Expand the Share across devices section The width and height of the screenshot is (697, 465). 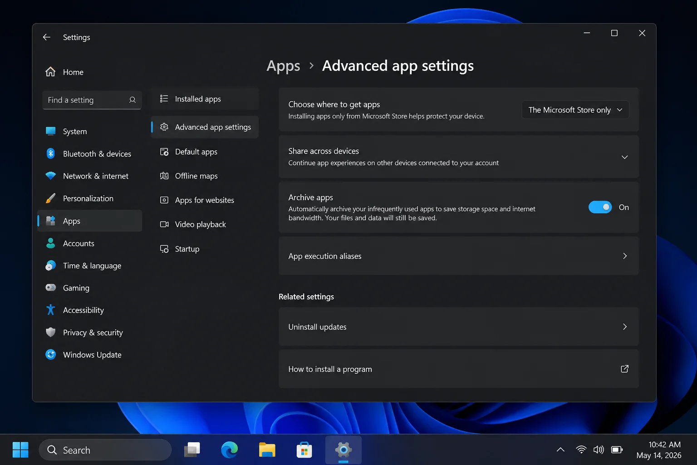tap(624, 157)
